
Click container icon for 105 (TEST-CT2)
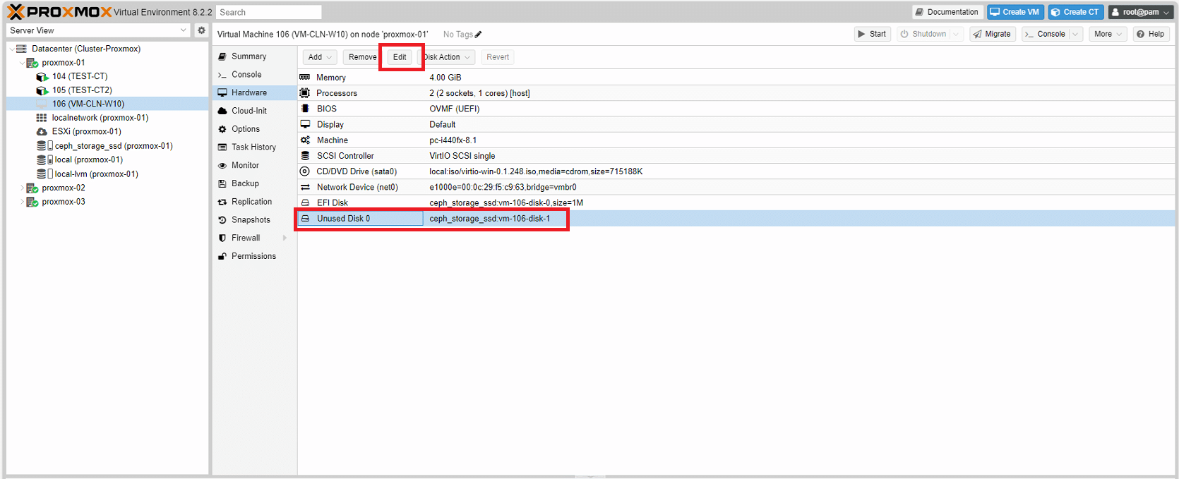pyautogui.click(x=42, y=90)
